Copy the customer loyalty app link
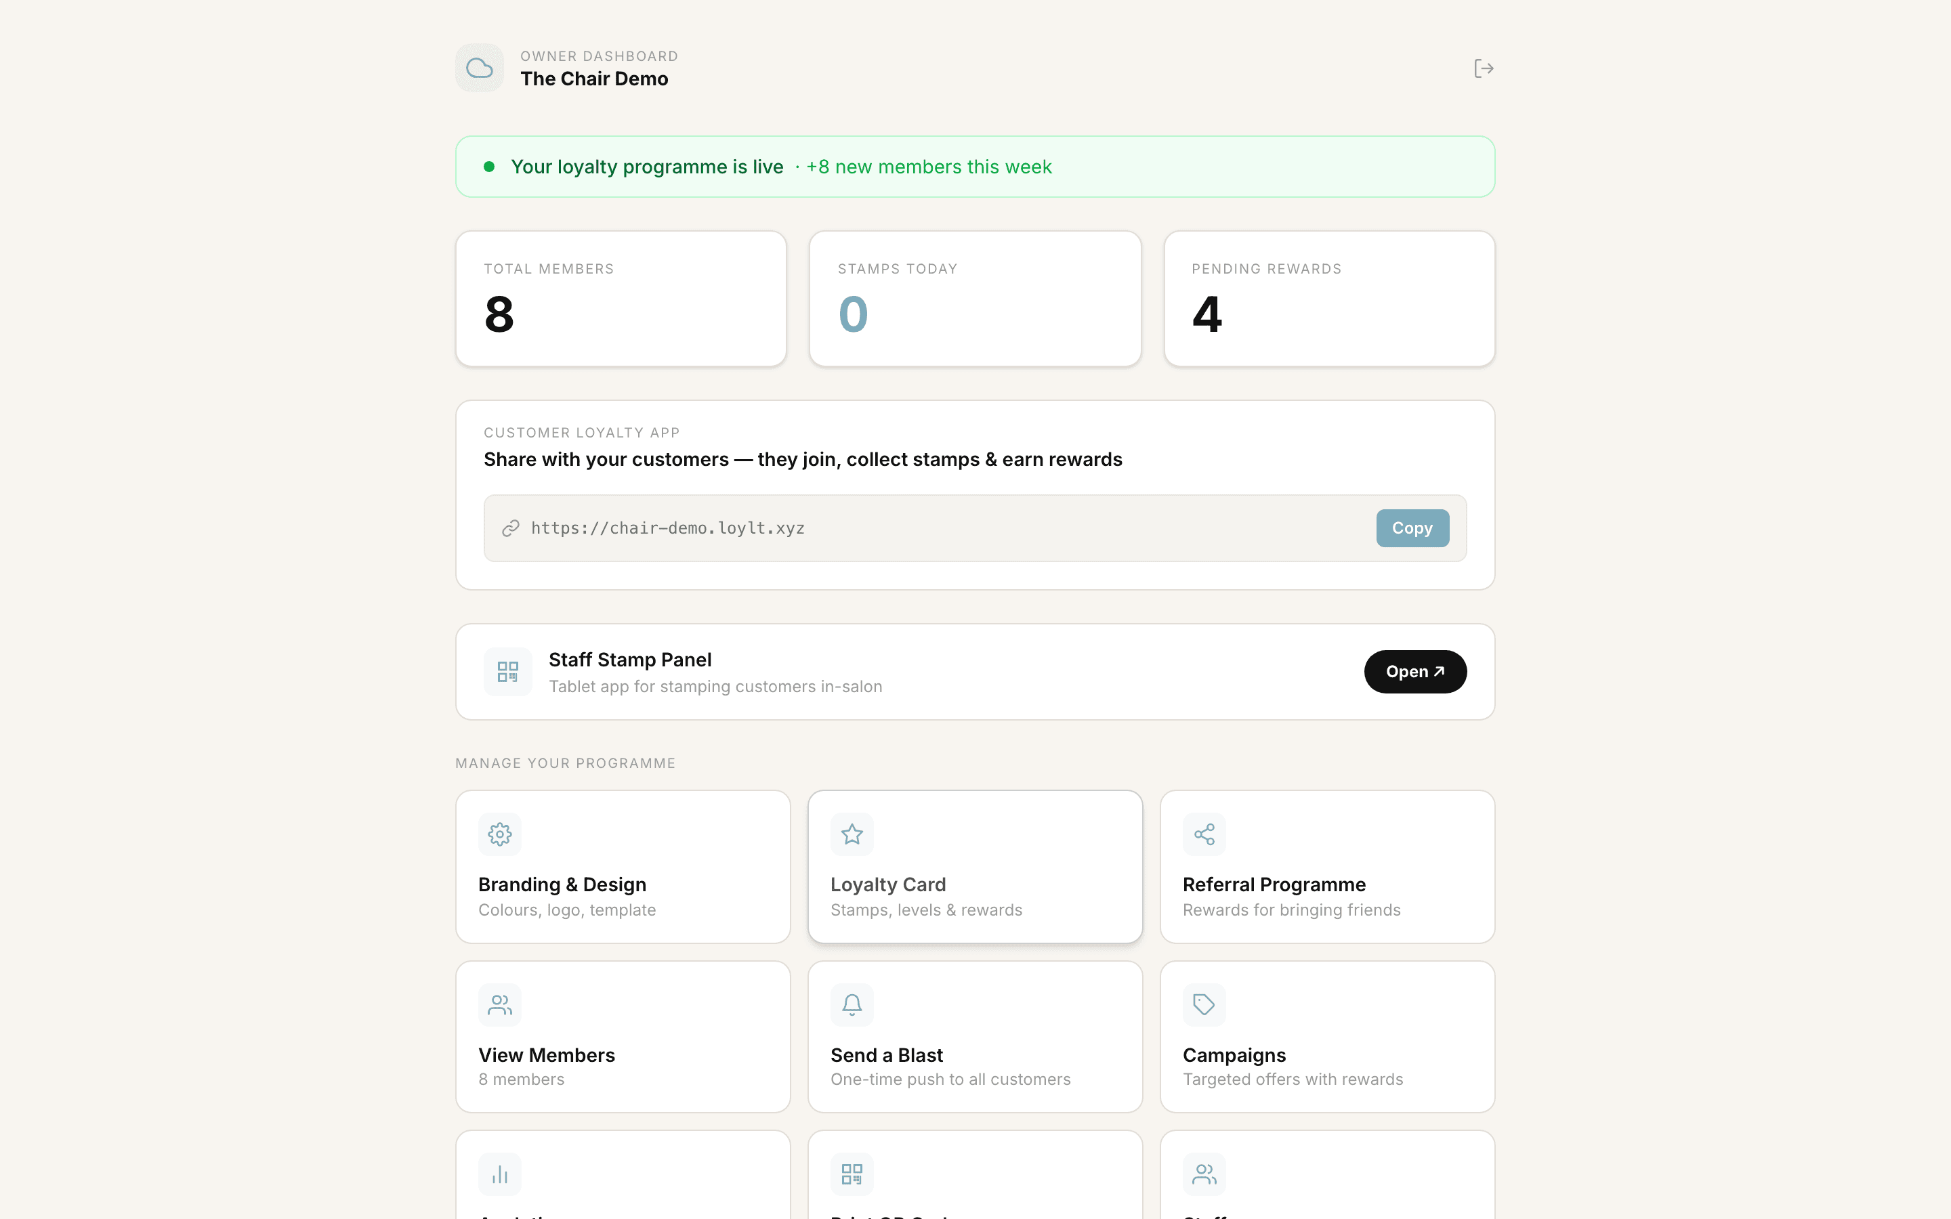Image resolution: width=1951 pixels, height=1219 pixels. pyautogui.click(x=1412, y=528)
